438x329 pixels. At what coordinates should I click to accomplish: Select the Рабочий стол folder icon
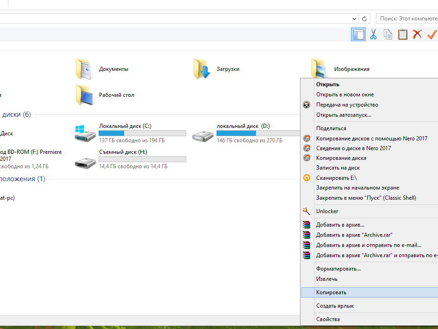84,95
